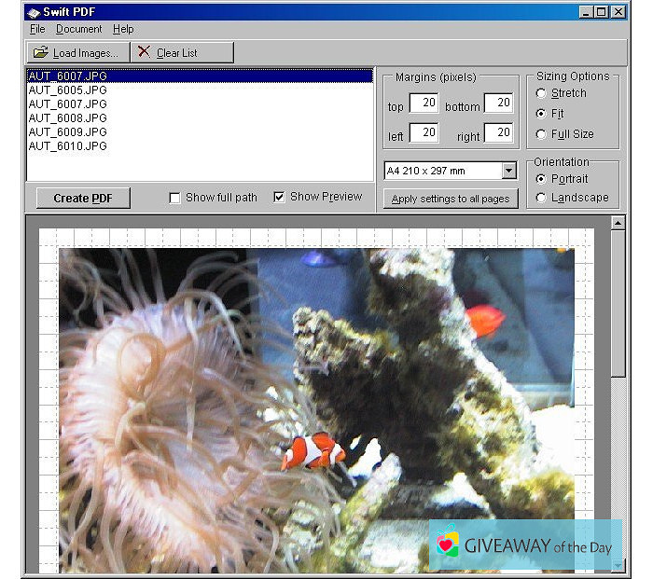Click the top margin input field

pyautogui.click(x=424, y=103)
